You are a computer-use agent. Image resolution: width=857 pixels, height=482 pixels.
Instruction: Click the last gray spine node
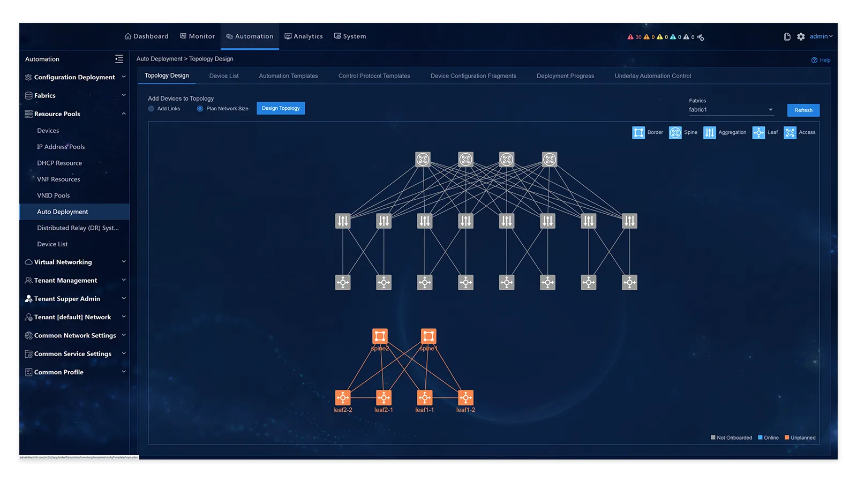pyautogui.click(x=550, y=159)
